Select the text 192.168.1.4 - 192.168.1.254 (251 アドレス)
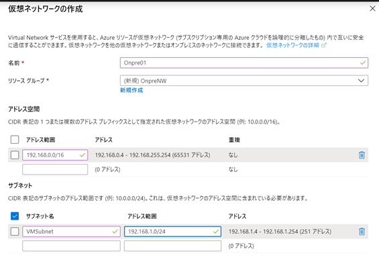379x262 pixels. click(280, 232)
